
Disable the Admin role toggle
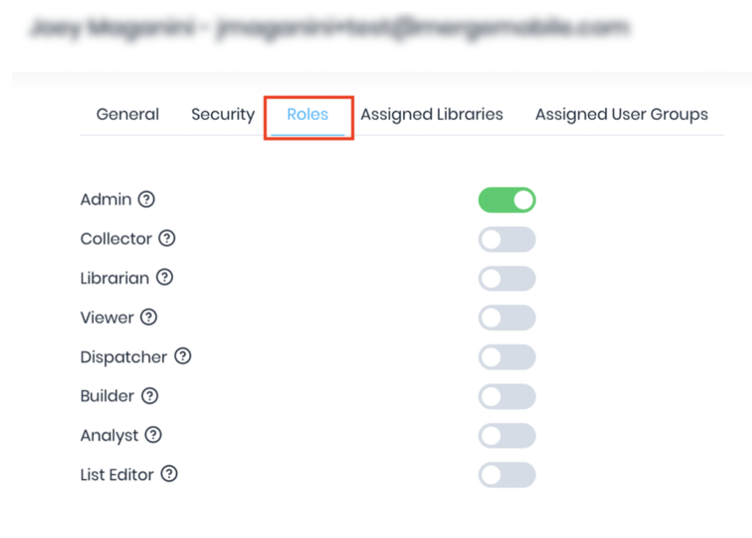point(507,200)
